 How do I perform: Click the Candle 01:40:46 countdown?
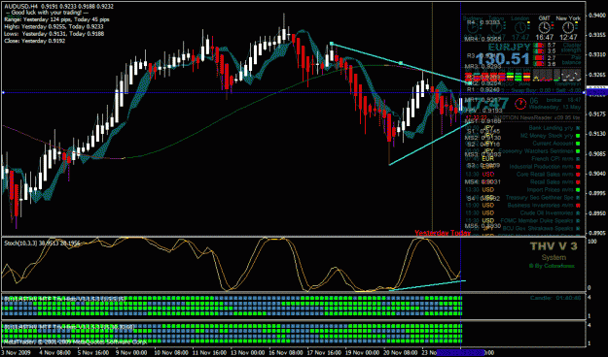click(x=555, y=298)
